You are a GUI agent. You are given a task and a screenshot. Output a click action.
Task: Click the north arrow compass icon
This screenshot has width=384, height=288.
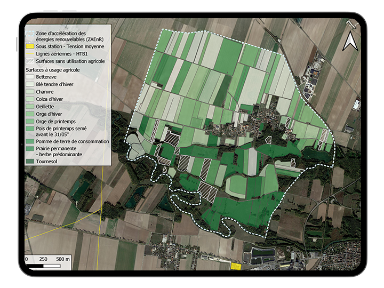349,39
